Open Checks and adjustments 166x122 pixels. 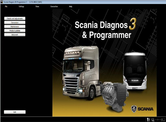[15, 19]
